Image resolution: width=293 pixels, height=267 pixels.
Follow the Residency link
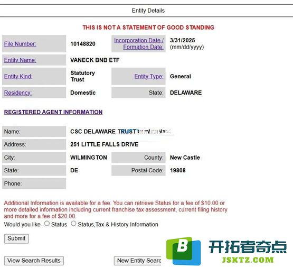[18, 93]
